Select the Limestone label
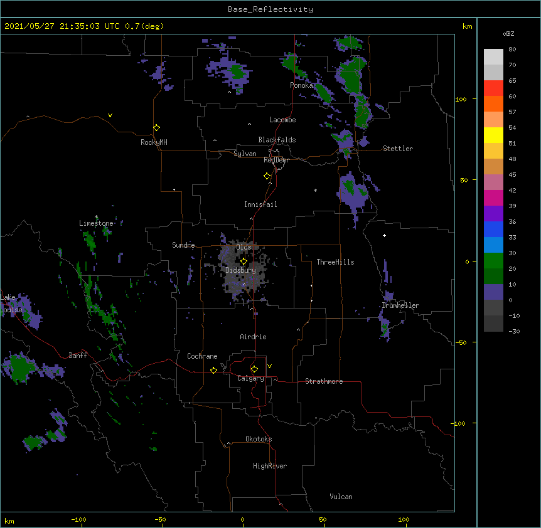This screenshot has width=541, height=528. tap(96, 223)
